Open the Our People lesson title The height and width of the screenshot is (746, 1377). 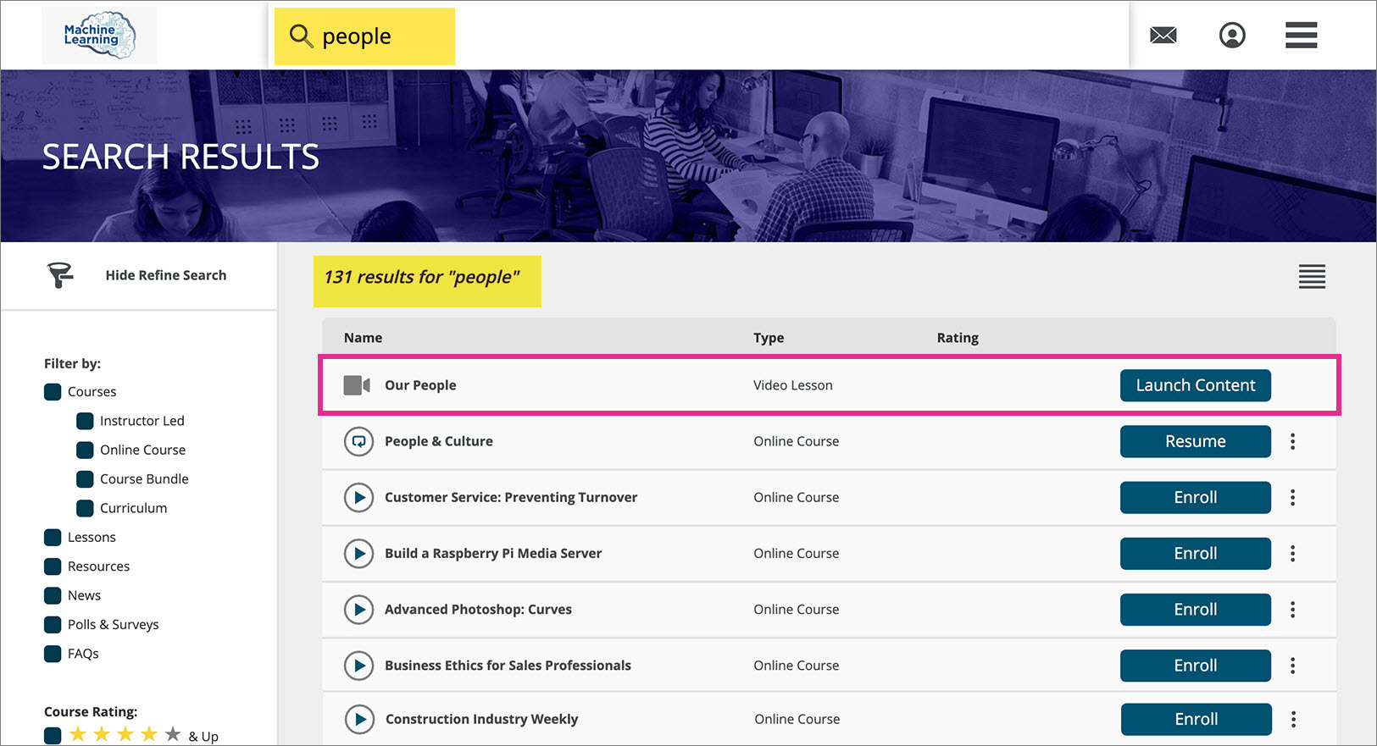pos(420,385)
